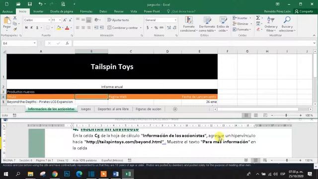Switch to page break preview icon in Excel status bar
This screenshot has width=318, height=179.
(x=265, y=115)
